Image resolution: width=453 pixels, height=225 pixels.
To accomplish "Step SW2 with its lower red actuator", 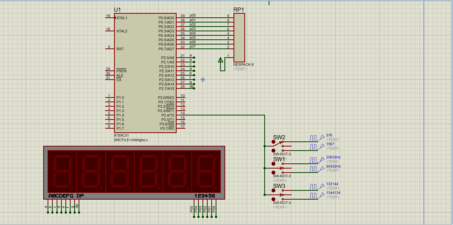I will click(273, 150).
